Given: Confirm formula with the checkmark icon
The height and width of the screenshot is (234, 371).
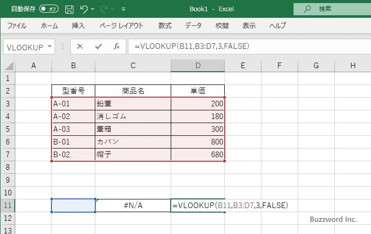Looking at the screenshot, I should (98, 46).
